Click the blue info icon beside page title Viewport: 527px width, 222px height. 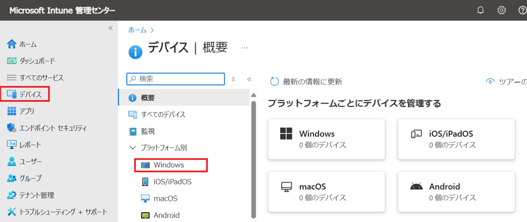pyautogui.click(x=135, y=52)
